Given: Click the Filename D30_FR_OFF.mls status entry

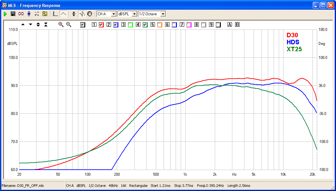Looking at the screenshot, I should [x=23, y=186].
